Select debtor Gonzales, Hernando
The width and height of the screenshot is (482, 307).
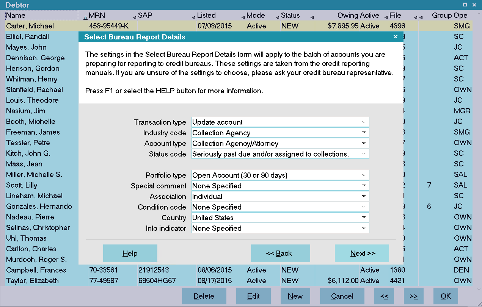tap(39, 207)
